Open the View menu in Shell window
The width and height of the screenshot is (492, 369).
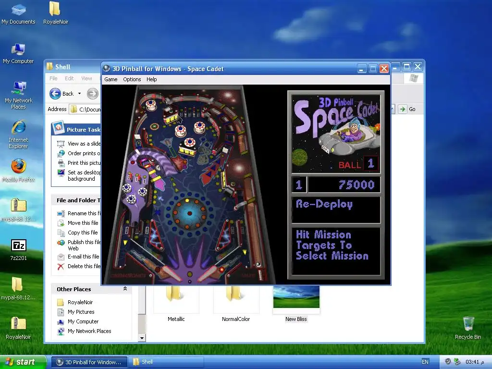click(86, 78)
